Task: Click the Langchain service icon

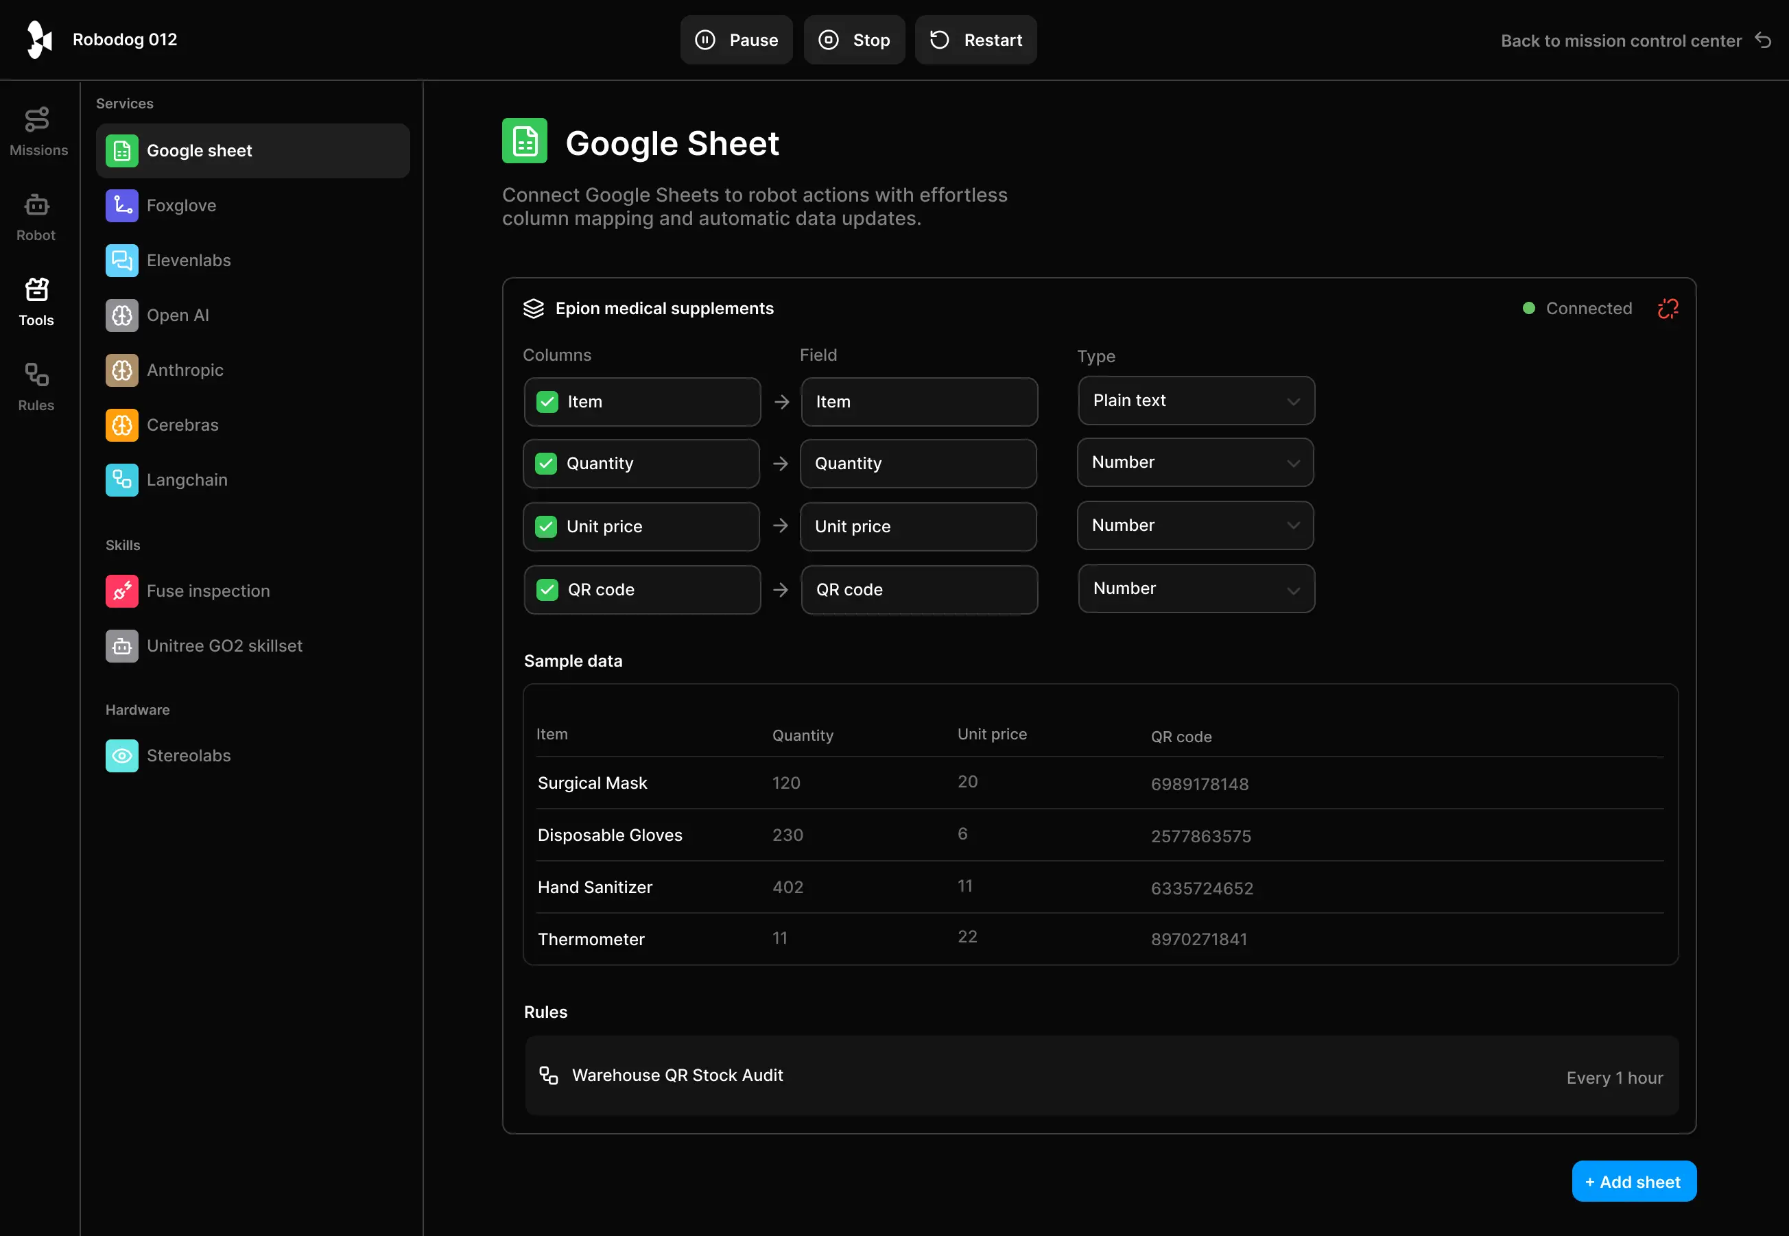Action: [x=121, y=480]
